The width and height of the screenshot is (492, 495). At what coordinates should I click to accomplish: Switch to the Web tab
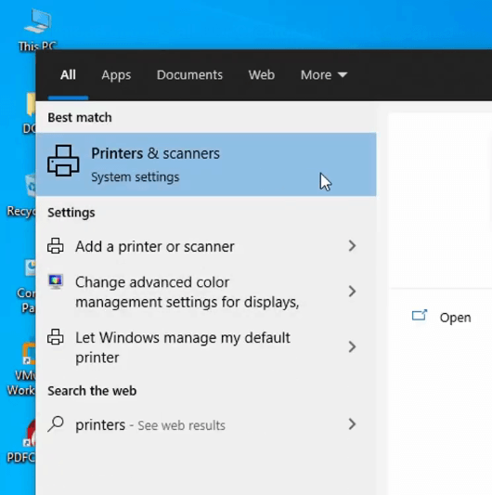tap(262, 75)
